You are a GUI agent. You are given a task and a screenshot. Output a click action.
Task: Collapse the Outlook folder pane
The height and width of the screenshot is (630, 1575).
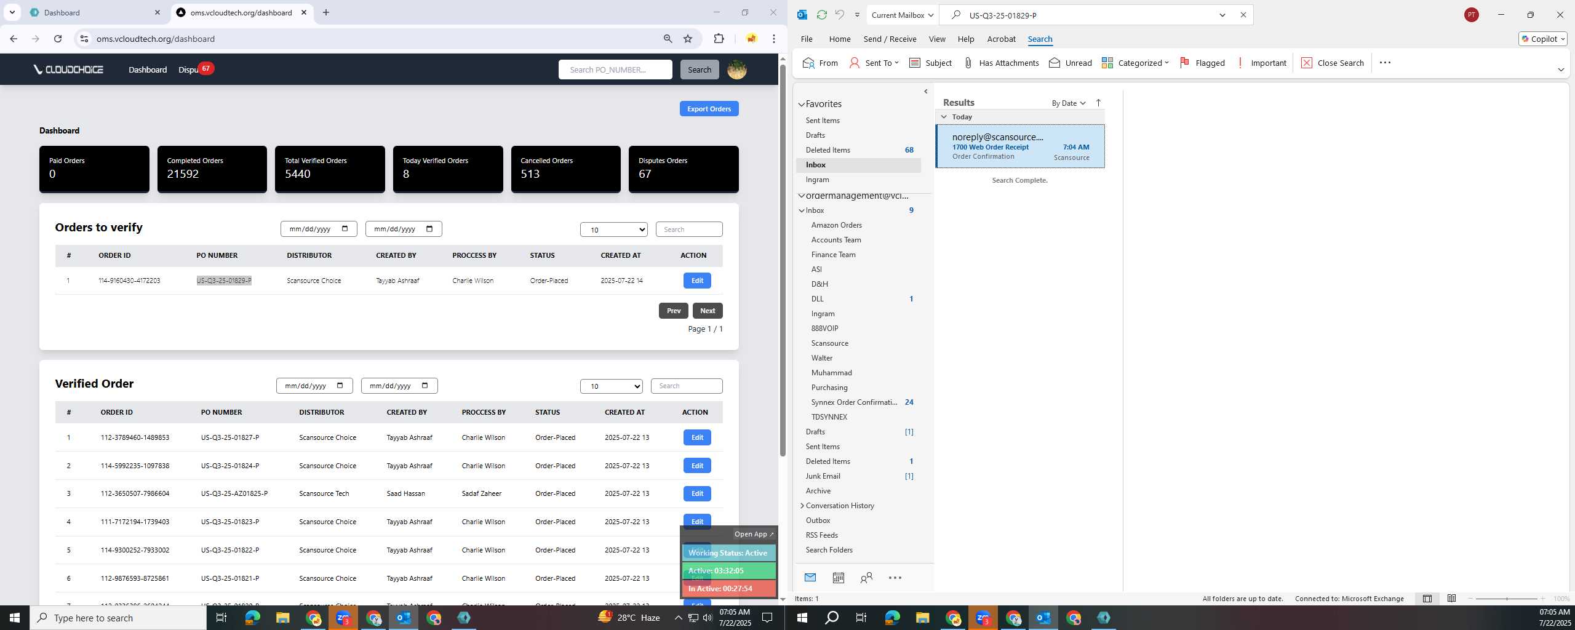point(926,92)
